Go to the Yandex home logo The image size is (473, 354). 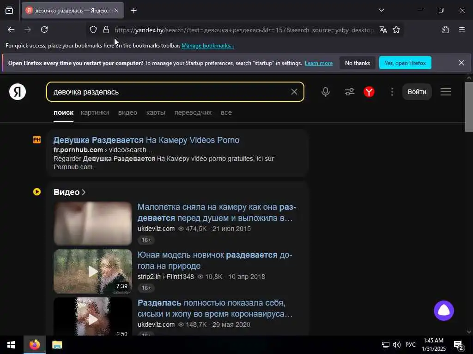coord(18,92)
